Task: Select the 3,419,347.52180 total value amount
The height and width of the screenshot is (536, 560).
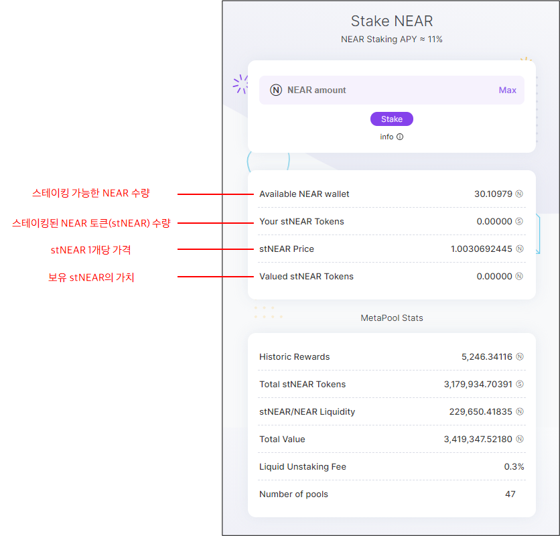Action: (478, 440)
